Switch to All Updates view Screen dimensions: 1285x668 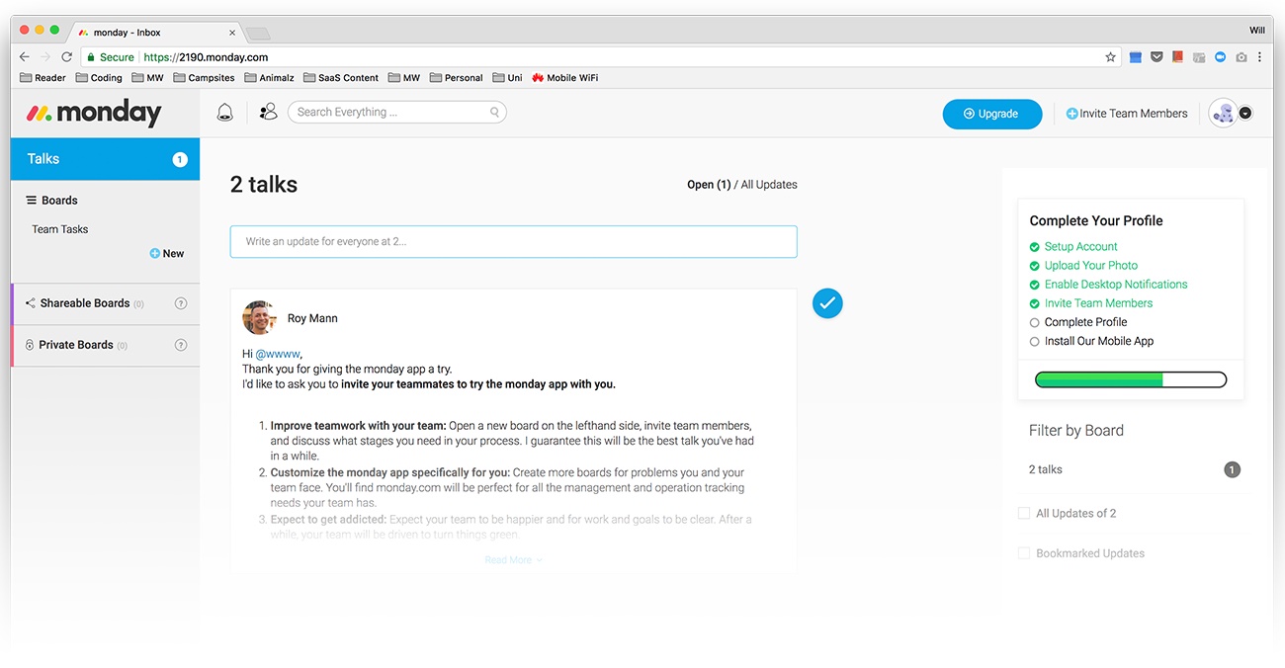768,185
